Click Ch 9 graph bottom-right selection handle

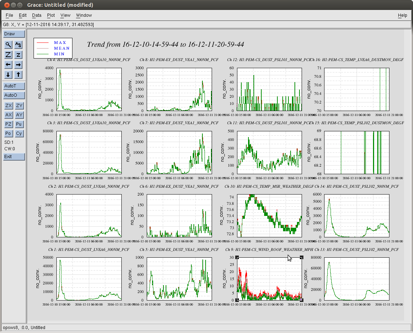(302, 300)
